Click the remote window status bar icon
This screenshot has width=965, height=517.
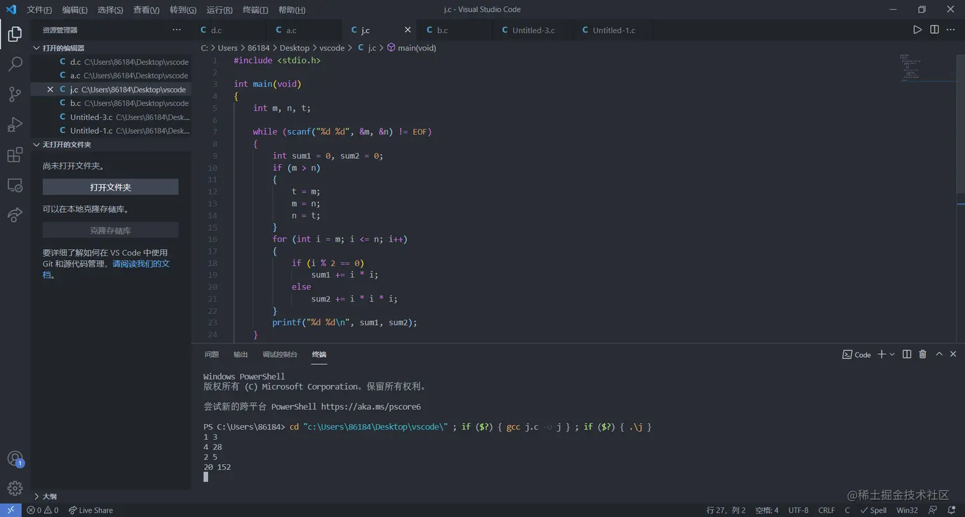pos(11,510)
